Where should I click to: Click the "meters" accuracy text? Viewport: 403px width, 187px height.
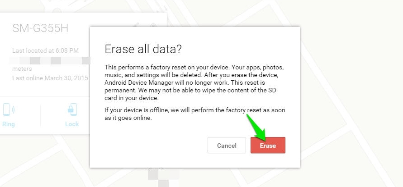click(22, 69)
